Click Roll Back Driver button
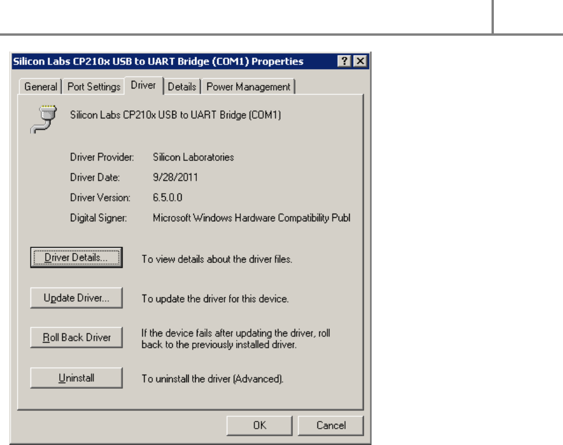563x445 pixels. click(77, 338)
